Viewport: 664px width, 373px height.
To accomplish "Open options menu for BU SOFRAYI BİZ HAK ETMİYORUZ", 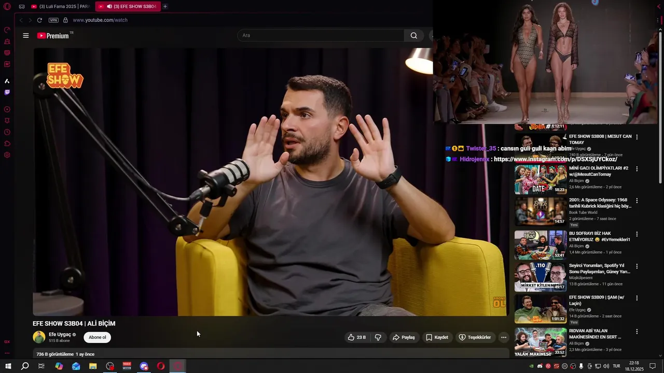I will coord(637,234).
